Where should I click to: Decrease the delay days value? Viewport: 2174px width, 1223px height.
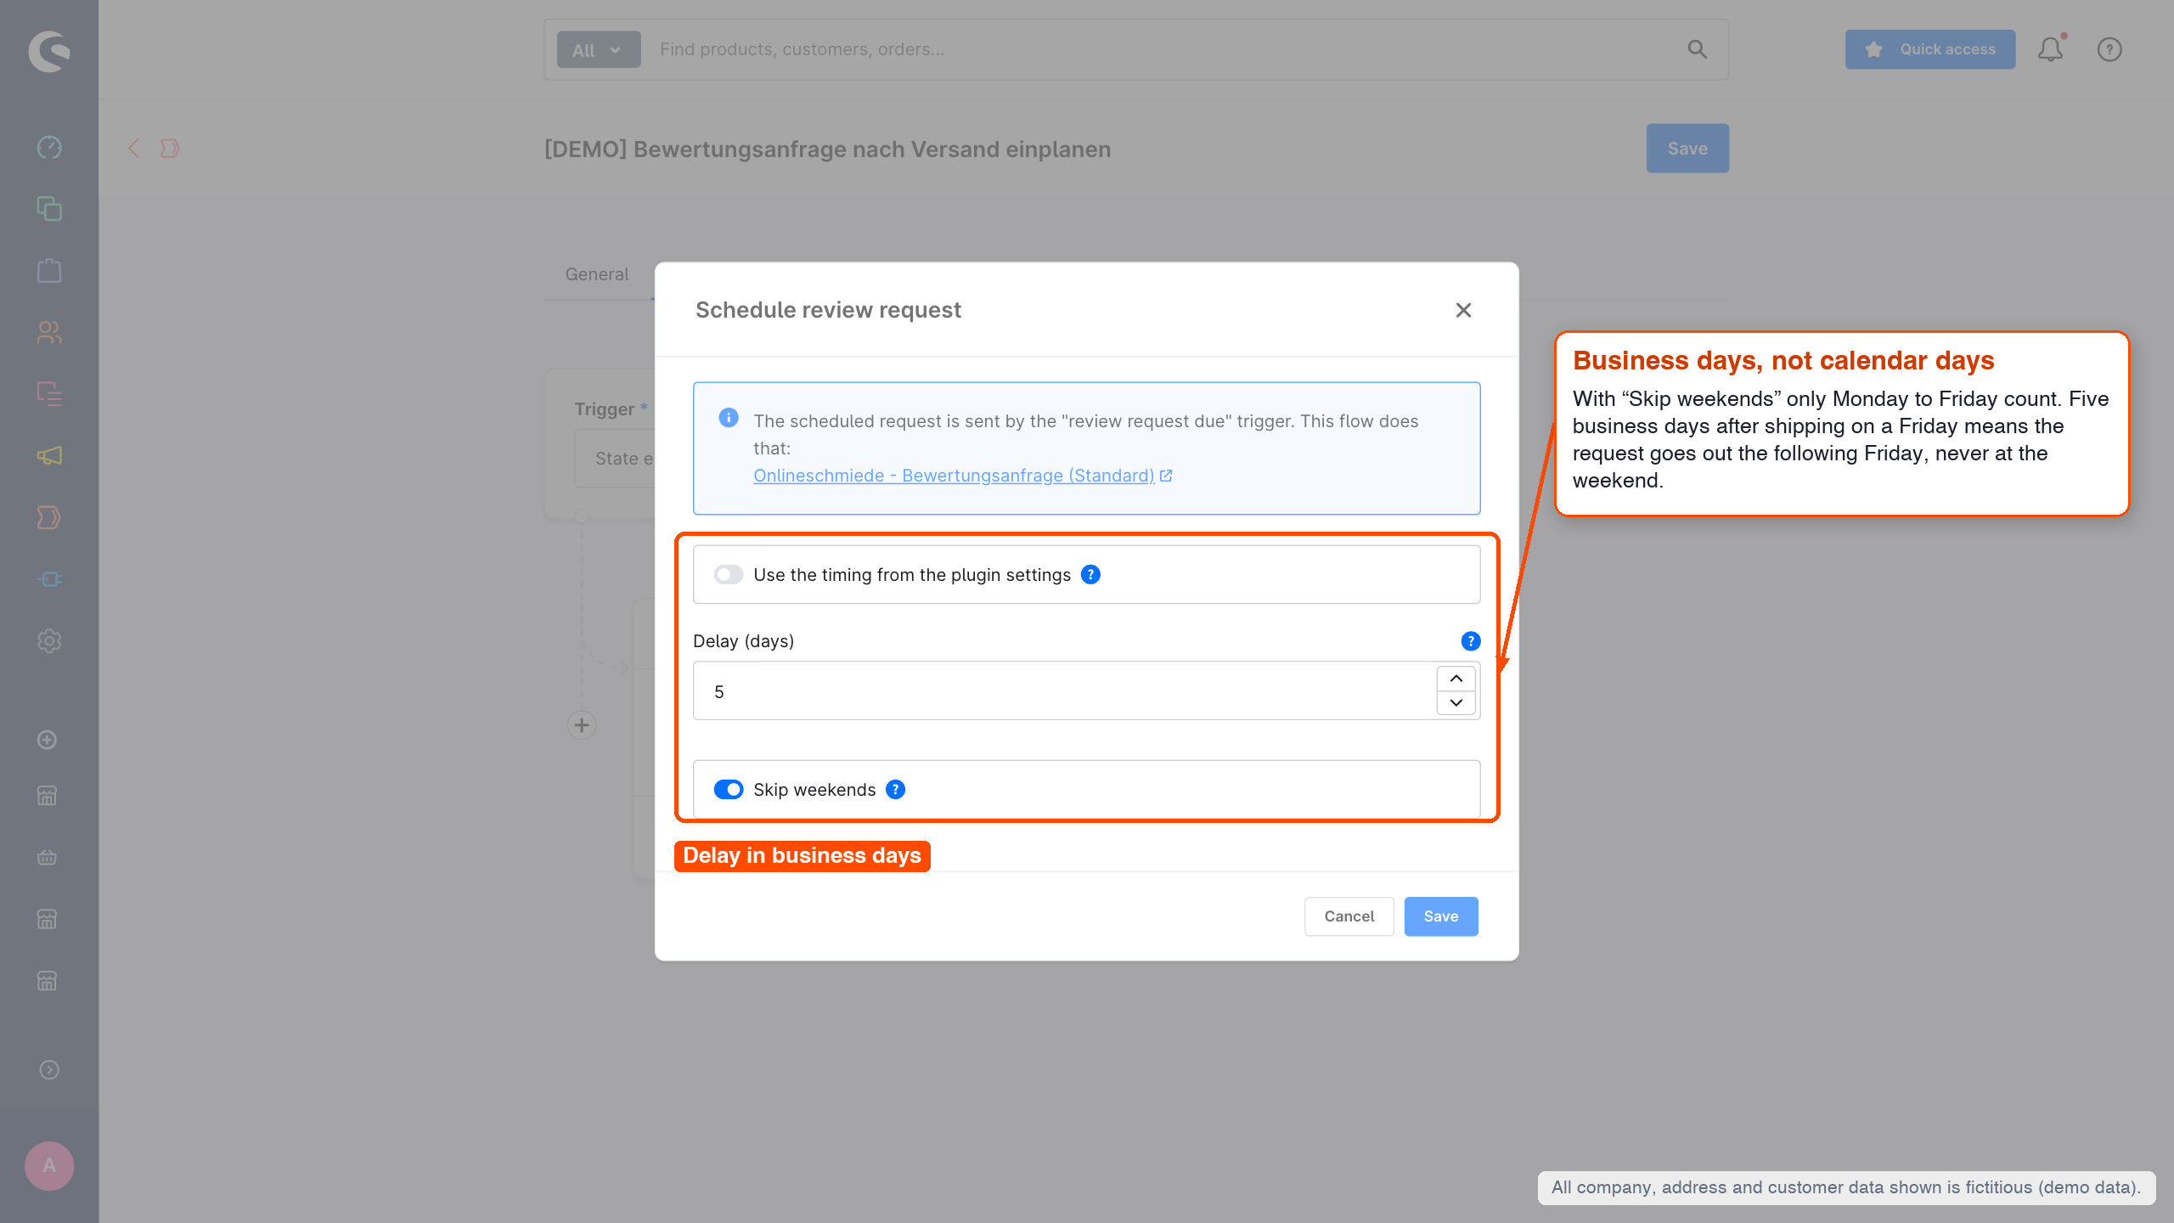1456,702
